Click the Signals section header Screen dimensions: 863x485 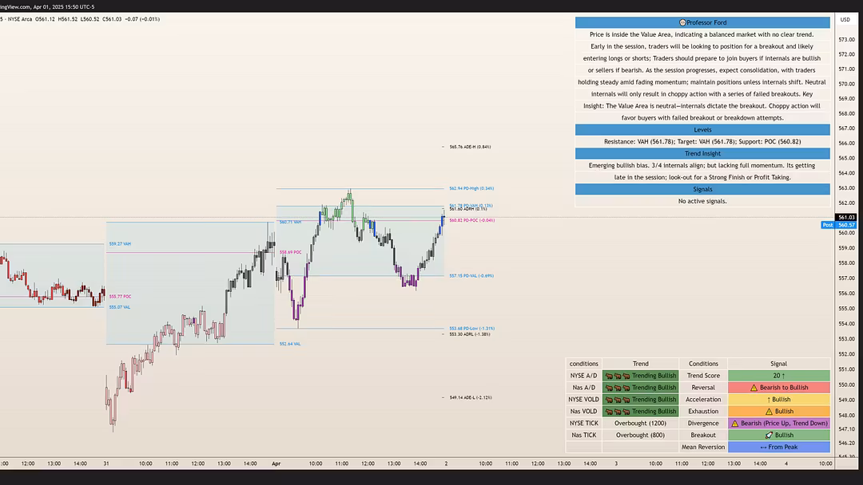click(x=702, y=189)
